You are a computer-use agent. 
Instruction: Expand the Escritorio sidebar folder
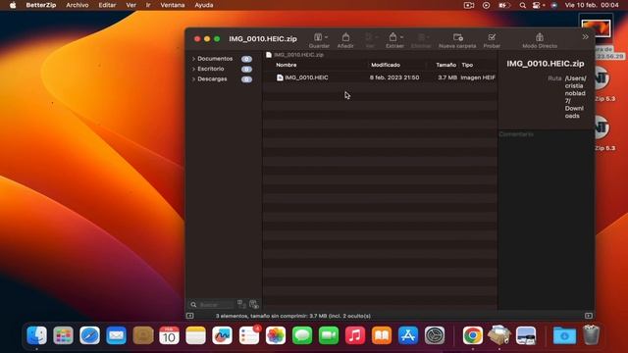tap(194, 69)
